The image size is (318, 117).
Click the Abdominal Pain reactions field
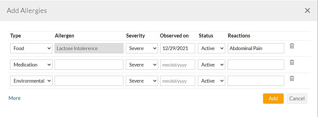click(256, 48)
